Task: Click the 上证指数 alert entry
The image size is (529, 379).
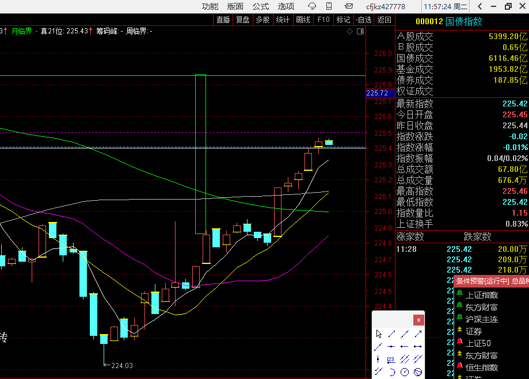Action: [x=482, y=296]
